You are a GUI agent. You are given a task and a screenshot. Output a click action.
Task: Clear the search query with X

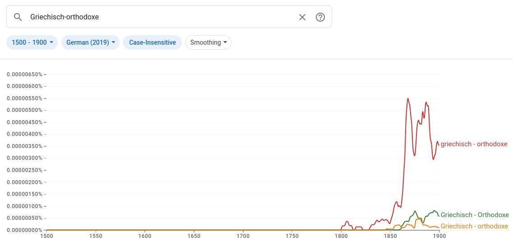(302, 17)
